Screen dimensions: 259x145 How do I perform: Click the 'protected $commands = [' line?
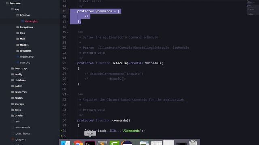(x=98, y=11)
